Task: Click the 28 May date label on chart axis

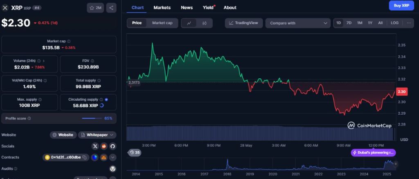Action: (246, 146)
